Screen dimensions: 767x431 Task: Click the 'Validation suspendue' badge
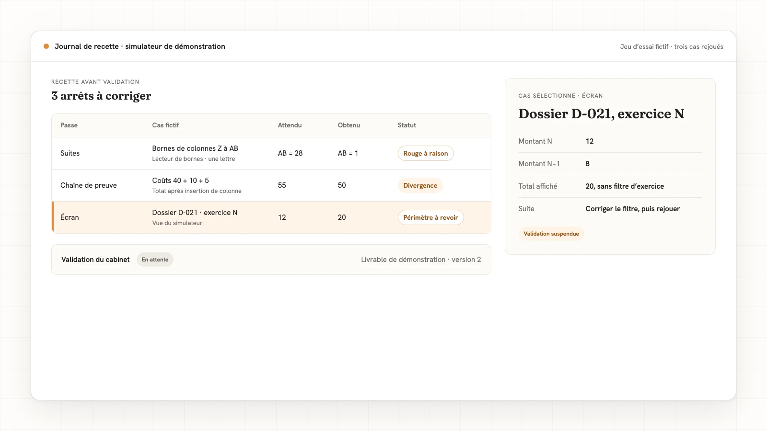tap(551, 234)
